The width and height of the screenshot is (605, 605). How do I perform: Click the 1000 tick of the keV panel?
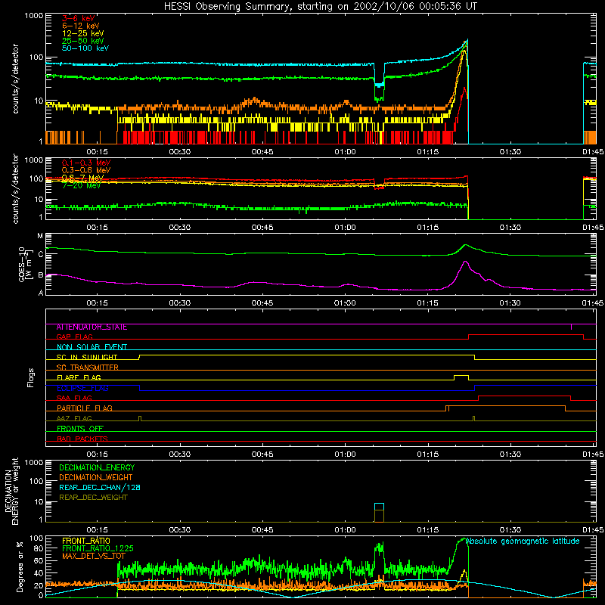click(34, 16)
